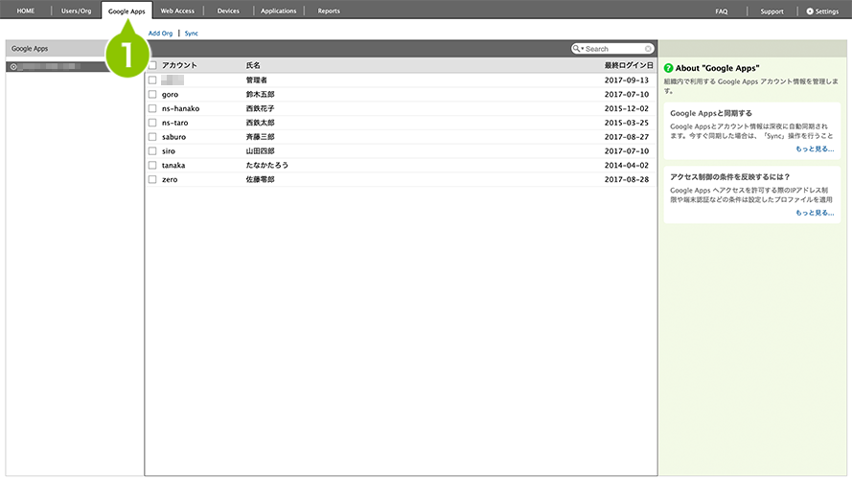The width and height of the screenshot is (852, 479).
Task: Click account name zero
Action: (170, 179)
